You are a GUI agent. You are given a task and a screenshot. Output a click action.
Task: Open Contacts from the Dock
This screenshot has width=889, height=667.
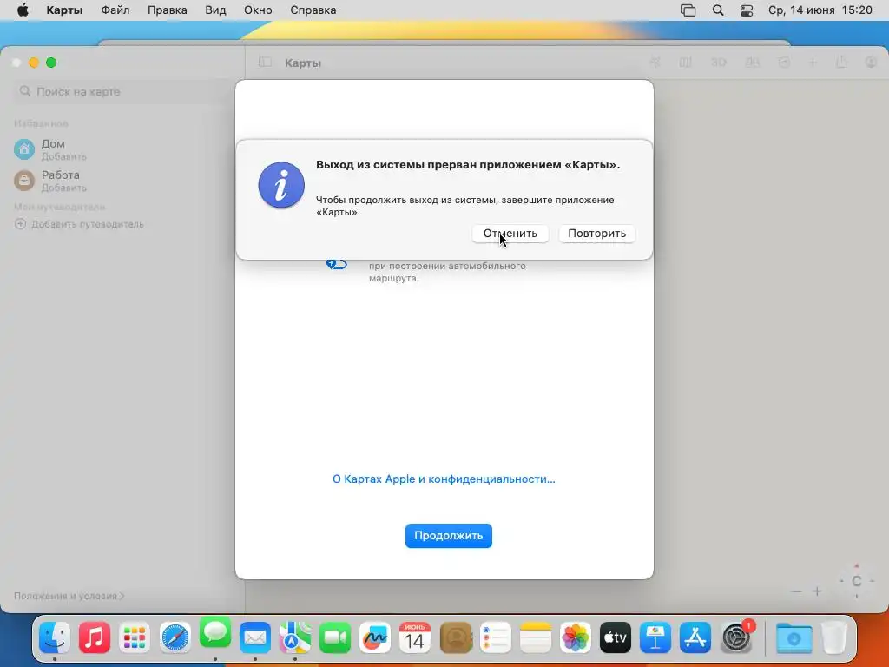tap(456, 637)
